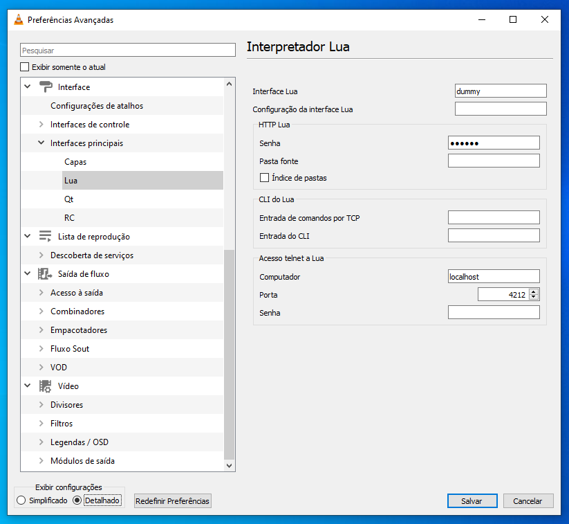Minimize the Preferências Avançadas window
Image resolution: width=569 pixels, height=524 pixels.
pos(482,19)
